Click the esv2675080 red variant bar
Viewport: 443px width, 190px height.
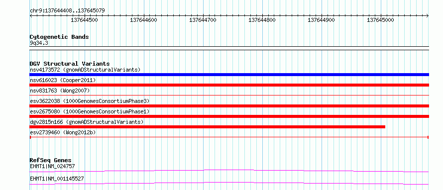click(229, 116)
